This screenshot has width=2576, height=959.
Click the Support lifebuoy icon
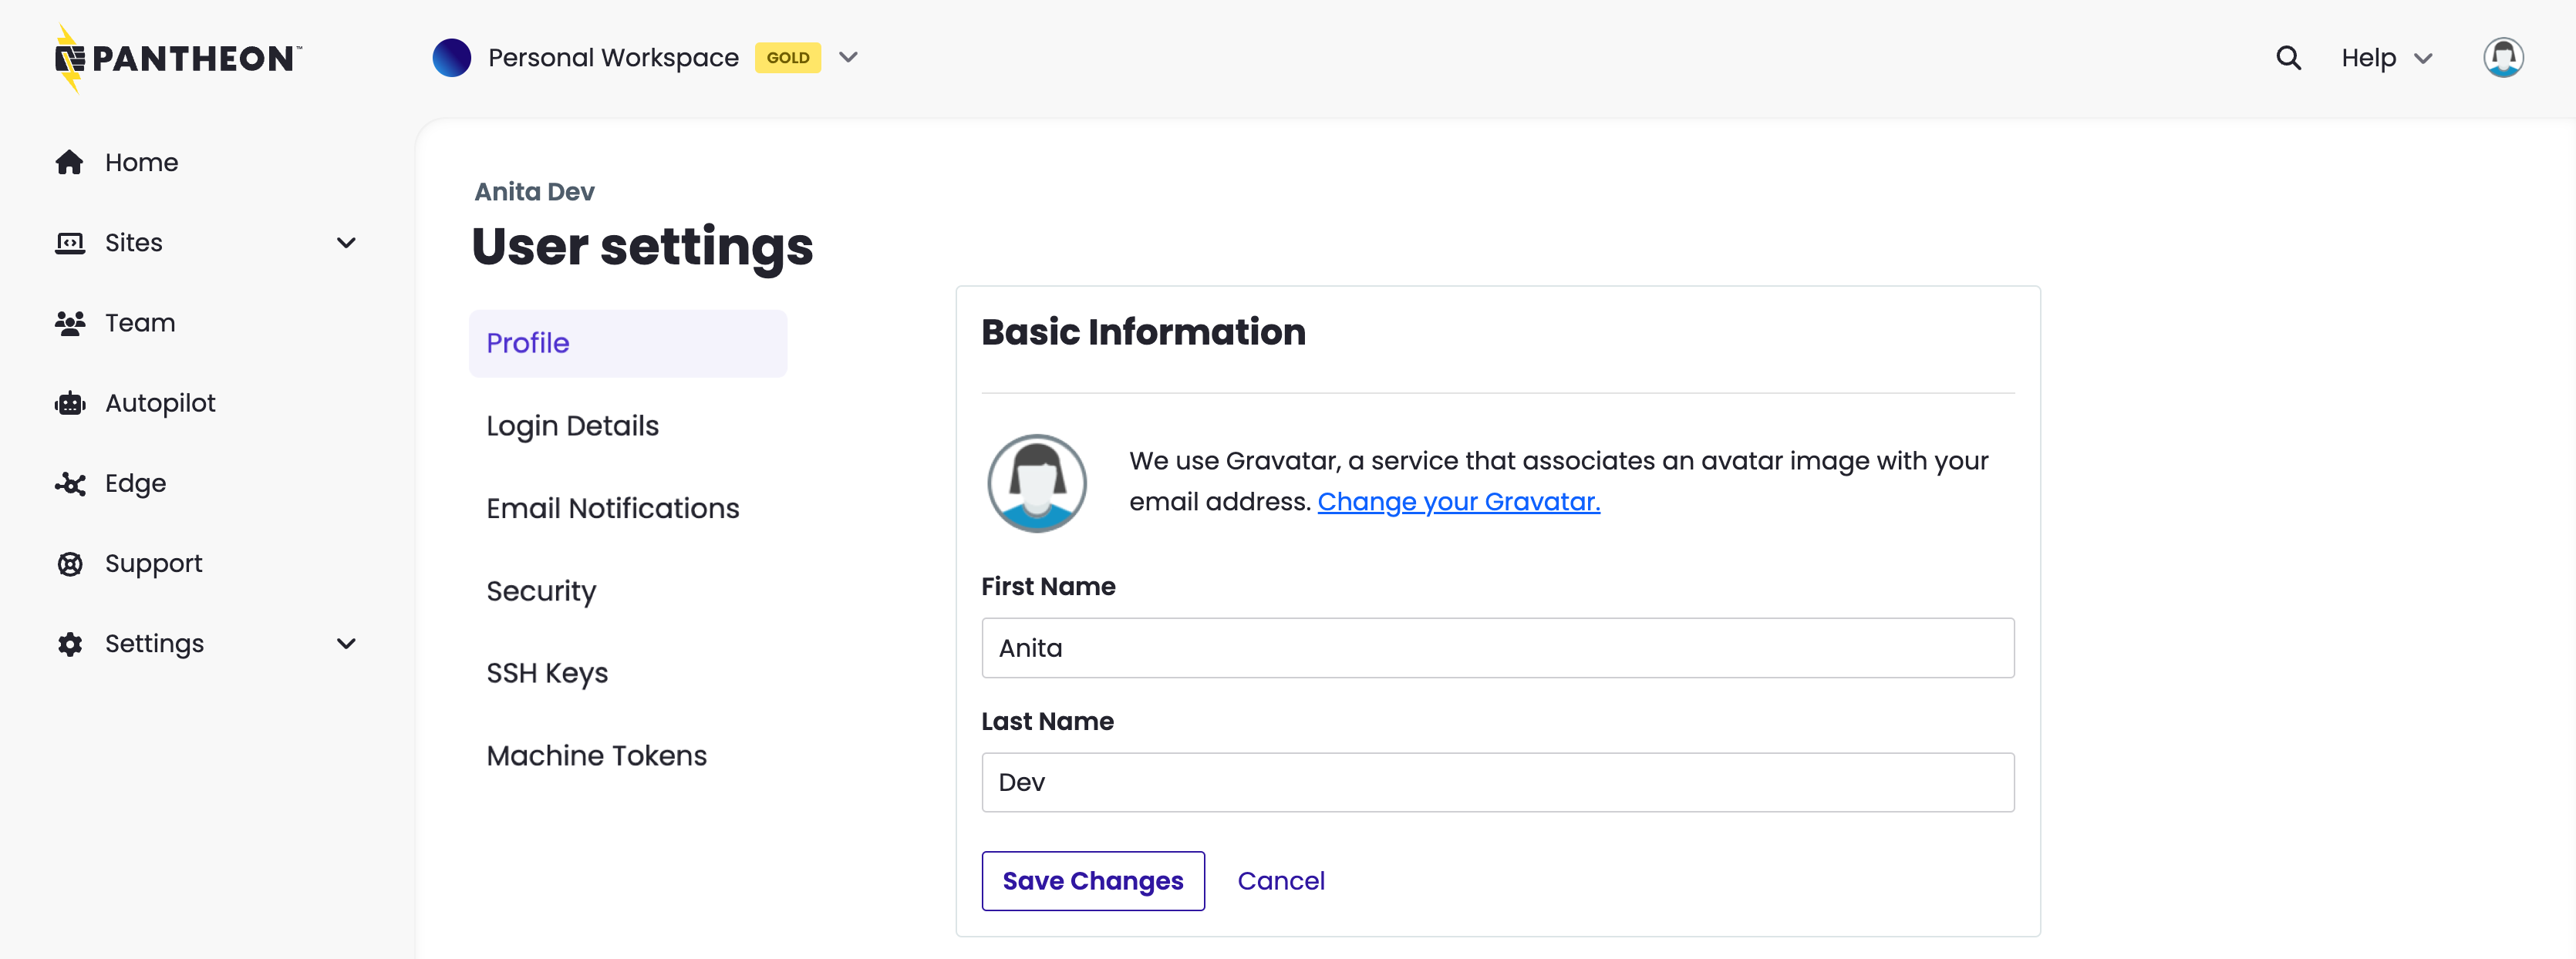pyautogui.click(x=69, y=563)
